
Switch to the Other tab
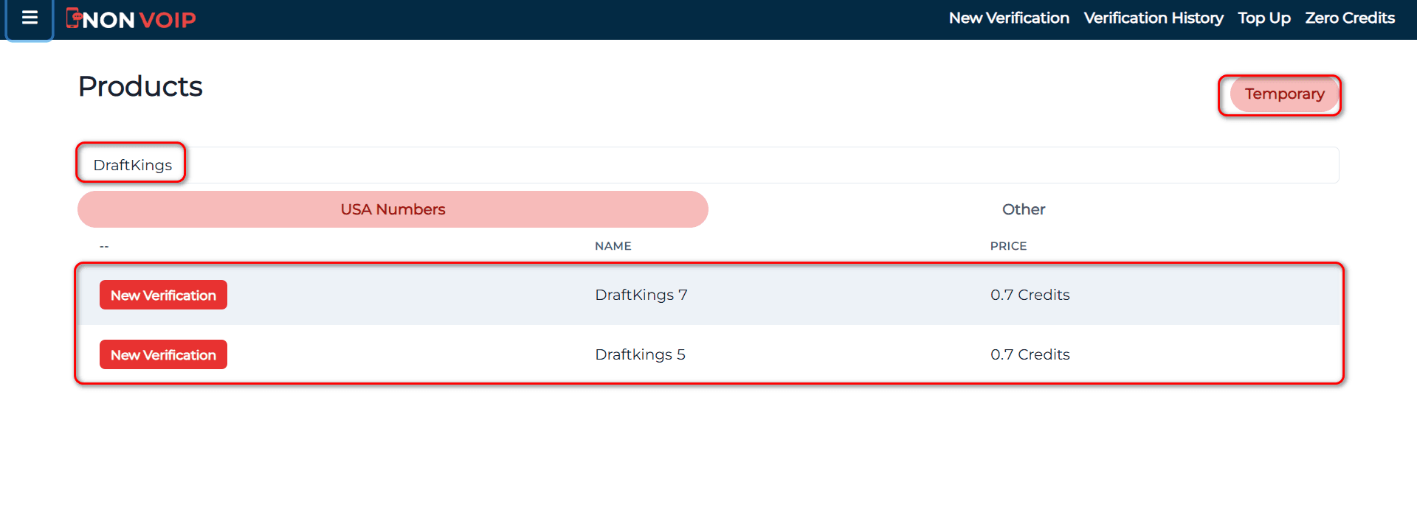coord(1024,209)
